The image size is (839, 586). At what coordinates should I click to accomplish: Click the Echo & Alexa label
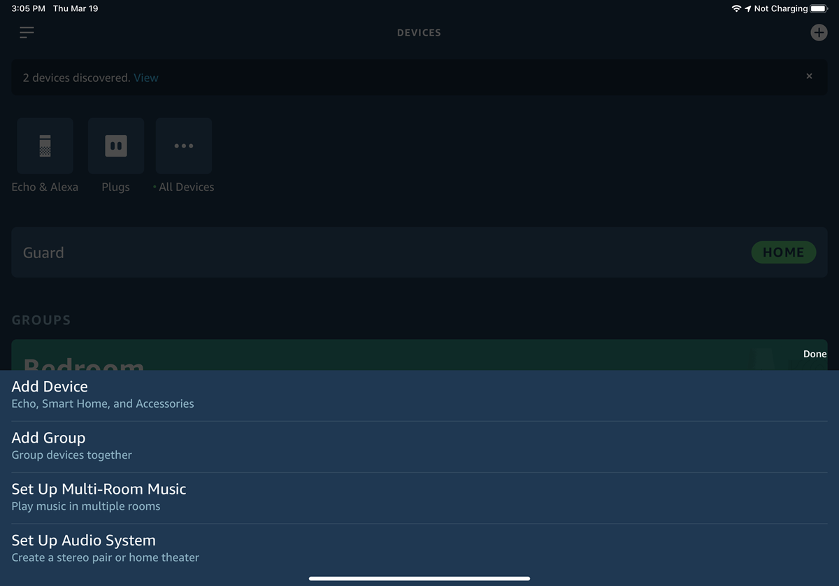click(45, 187)
